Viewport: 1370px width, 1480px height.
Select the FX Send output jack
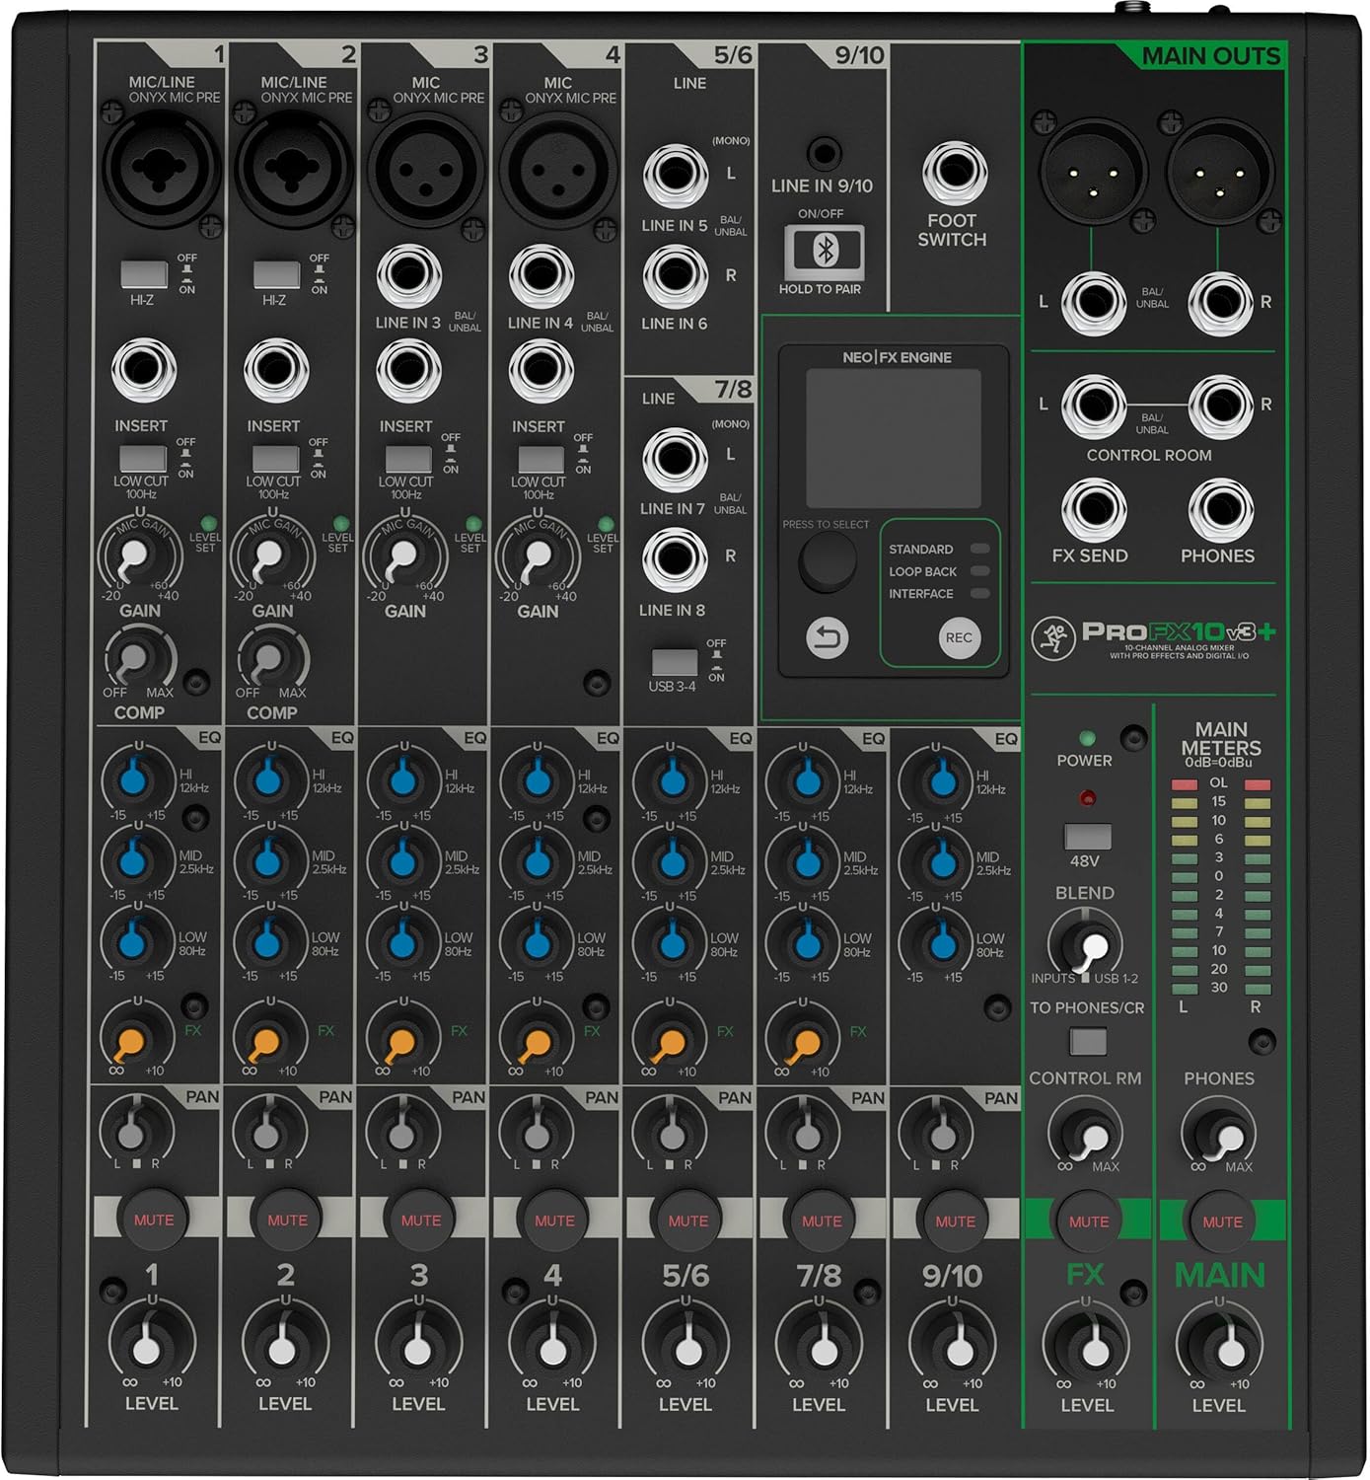click(x=1095, y=505)
